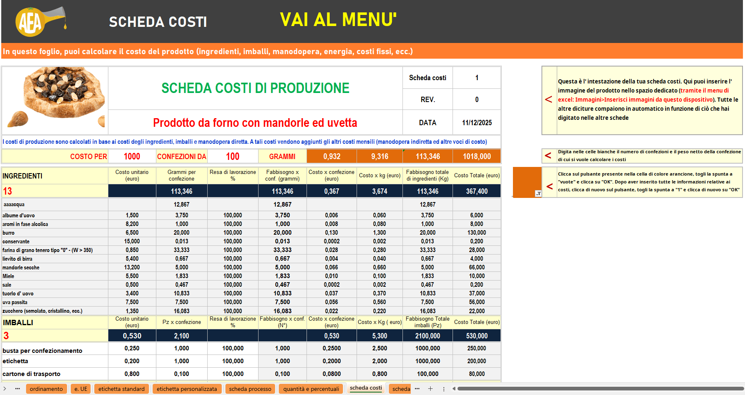Select the GRAMMI label cell
745x395 pixels.
coord(283,156)
